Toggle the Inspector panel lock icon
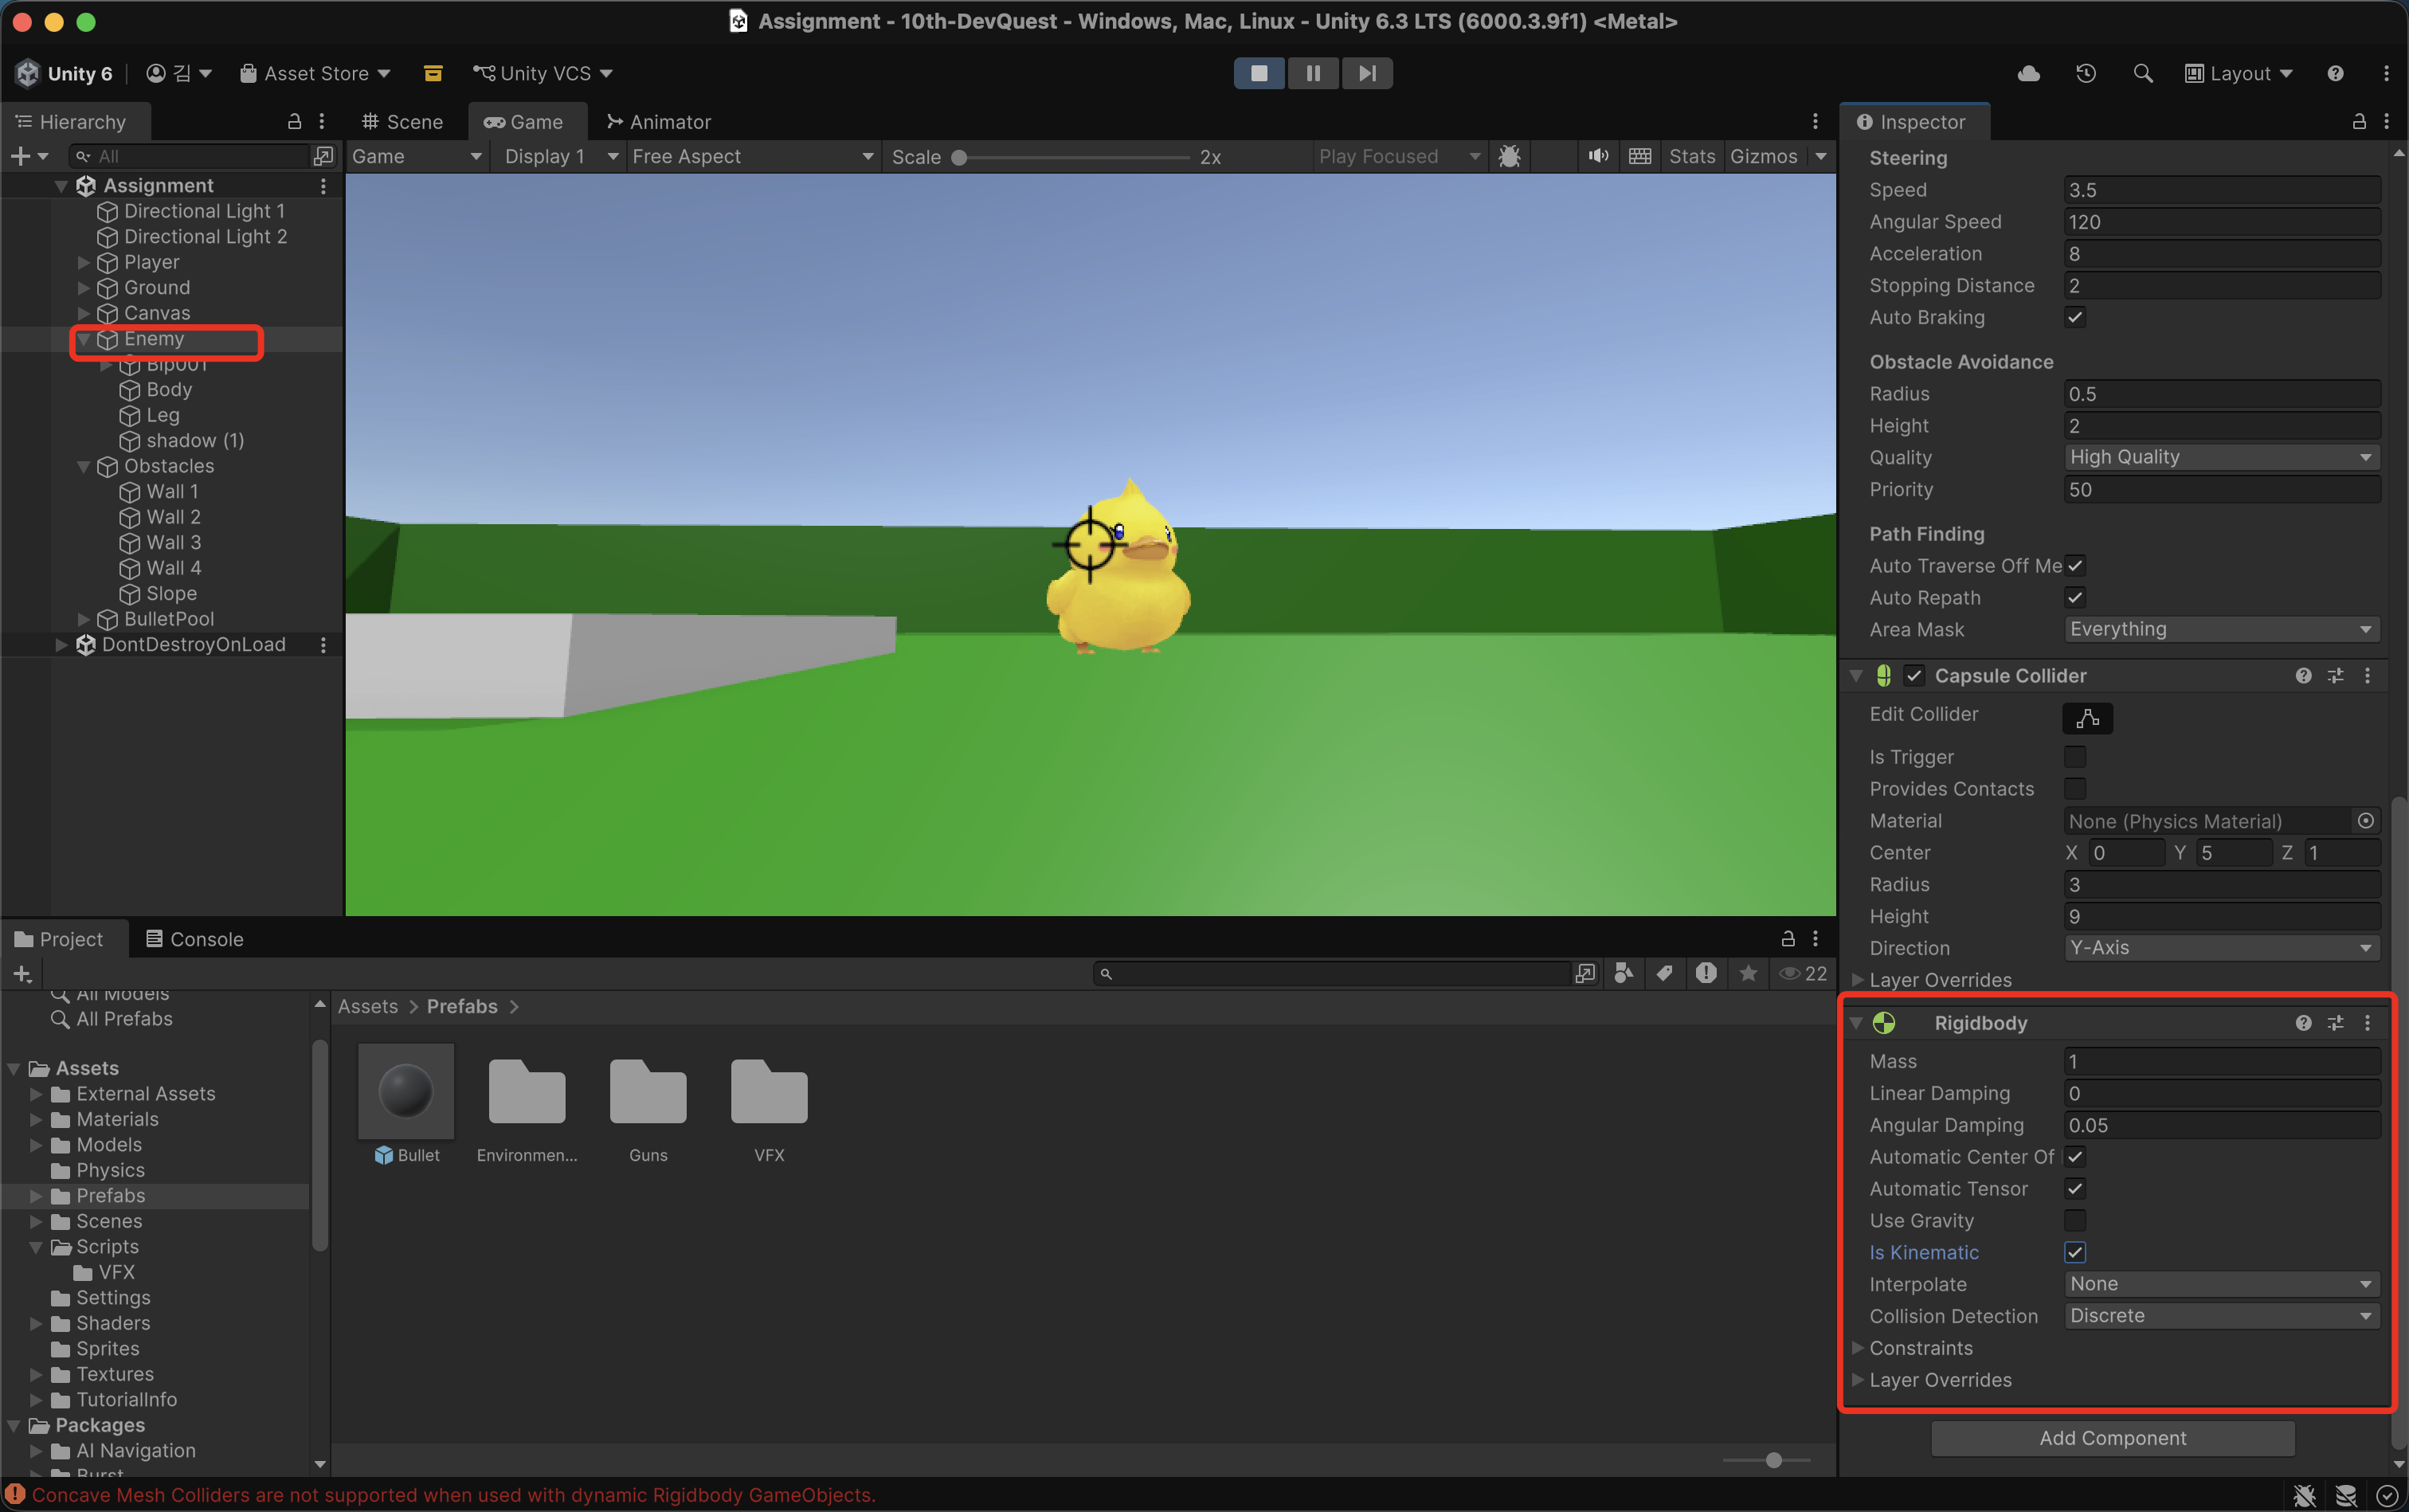This screenshot has height=1512, width=2409. click(2358, 121)
